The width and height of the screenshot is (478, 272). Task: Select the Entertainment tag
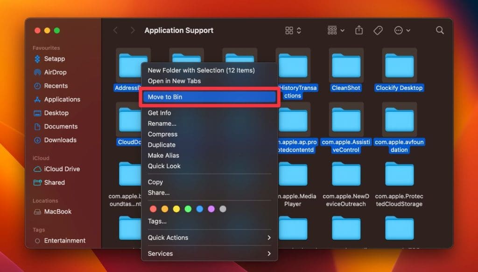point(60,241)
